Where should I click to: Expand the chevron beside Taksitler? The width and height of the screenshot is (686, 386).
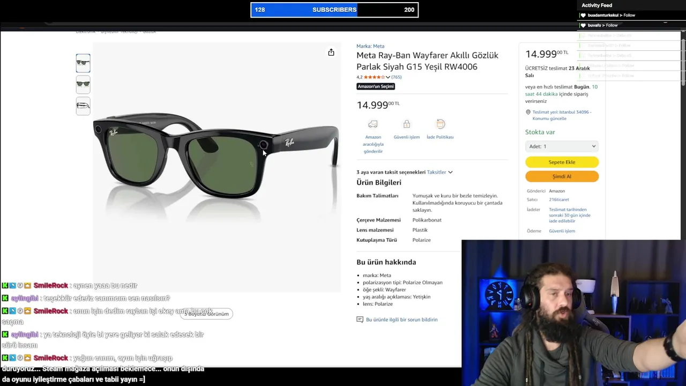[x=450, y=172]
